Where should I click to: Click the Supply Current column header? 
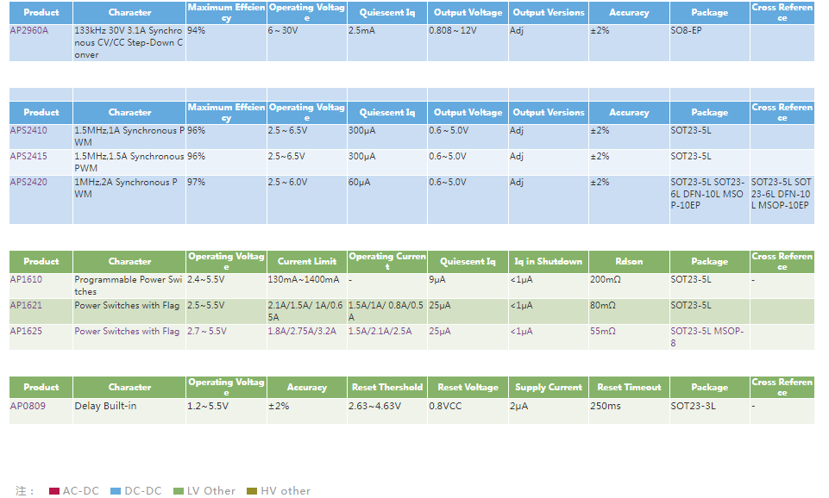pos(548,388)
